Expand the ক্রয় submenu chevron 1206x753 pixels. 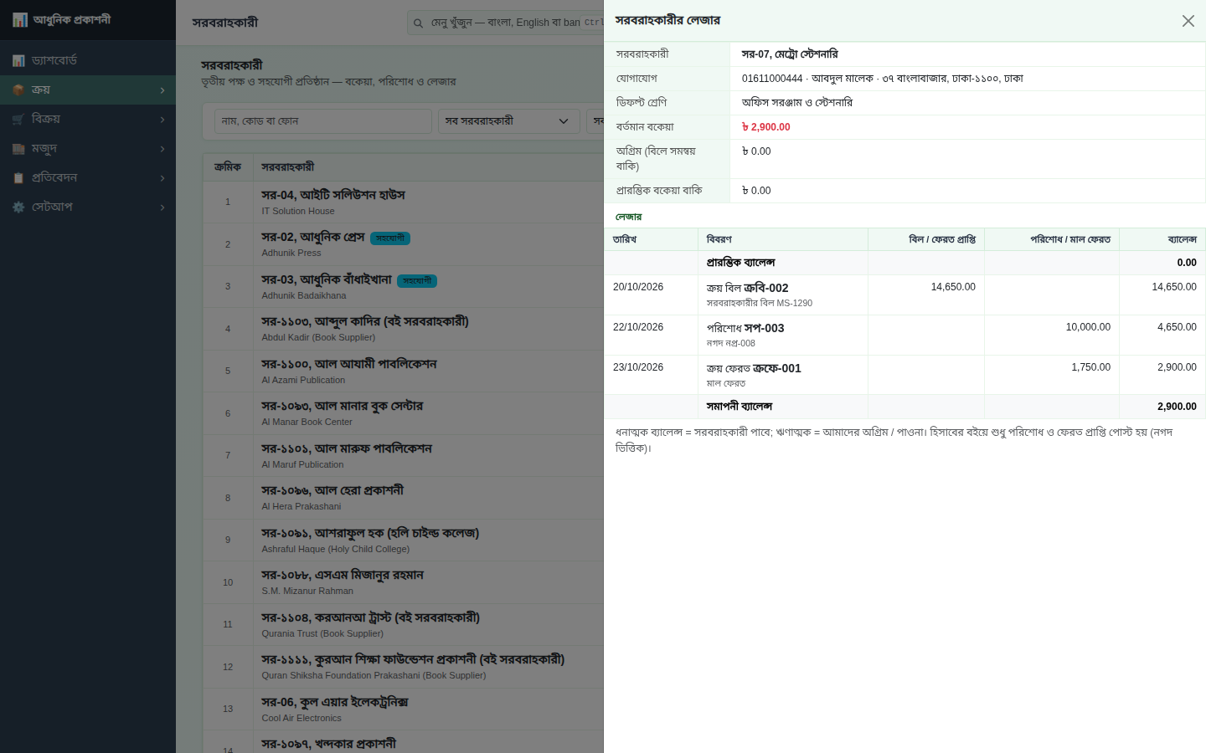(162, 90)
